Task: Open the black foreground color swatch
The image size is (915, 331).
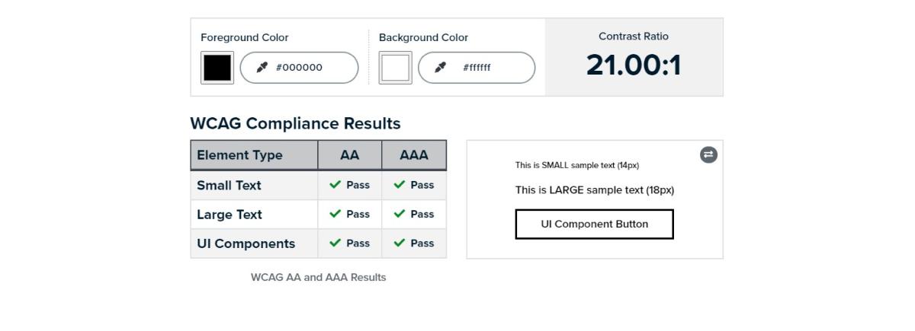Action: (x=217, y=68)
